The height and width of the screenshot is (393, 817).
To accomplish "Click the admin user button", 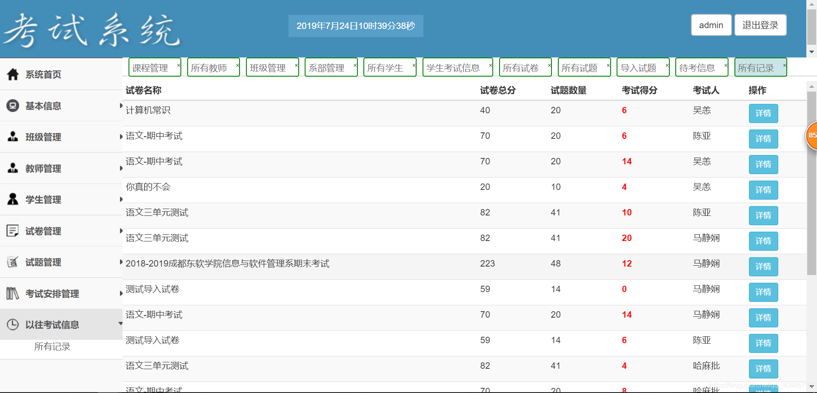I will click(711, 25).
